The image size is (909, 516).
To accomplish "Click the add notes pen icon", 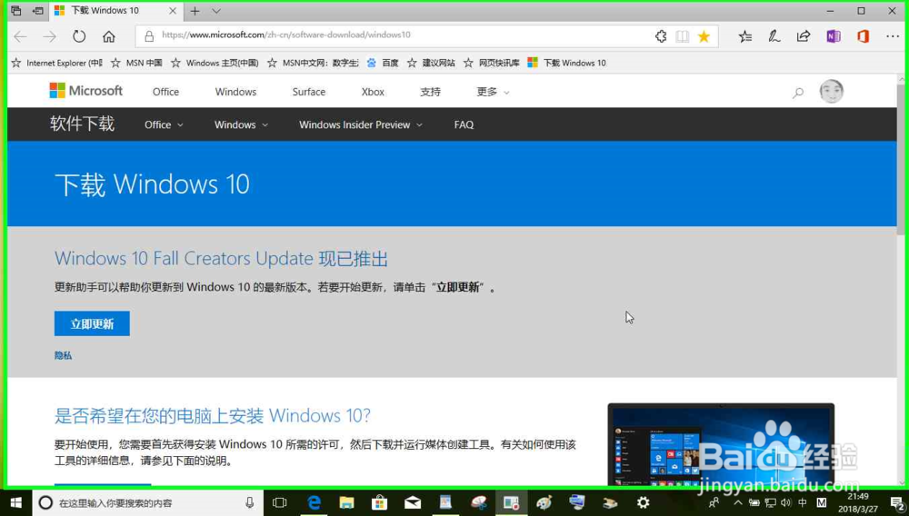I will pyautogui.click(x=774, y=36).
